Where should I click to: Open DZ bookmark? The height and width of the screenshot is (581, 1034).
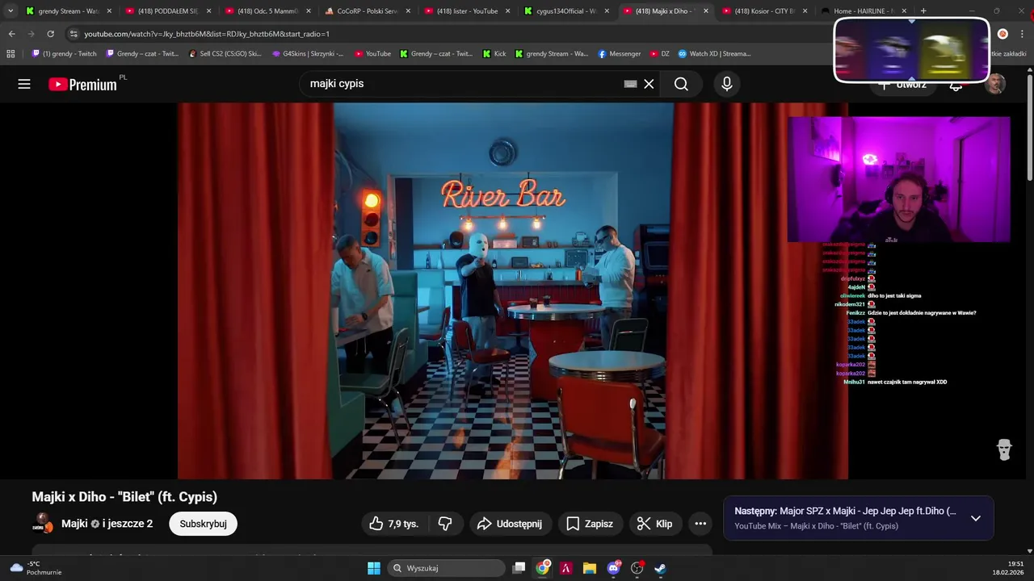tap(660, 54)
